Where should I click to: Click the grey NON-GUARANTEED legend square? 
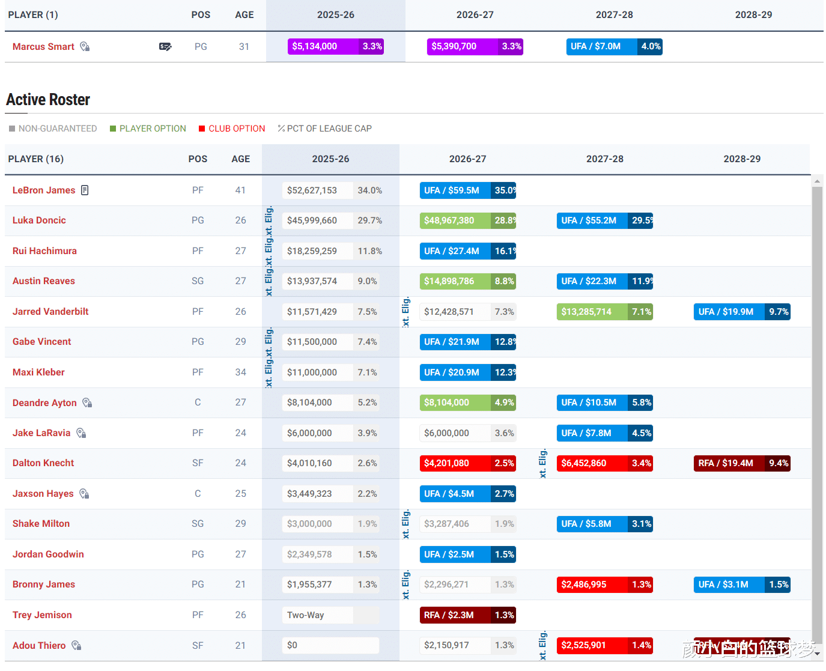pos(12,129)
